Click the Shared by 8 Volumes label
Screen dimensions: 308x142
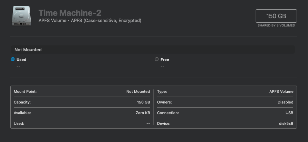tap(276, 25)
